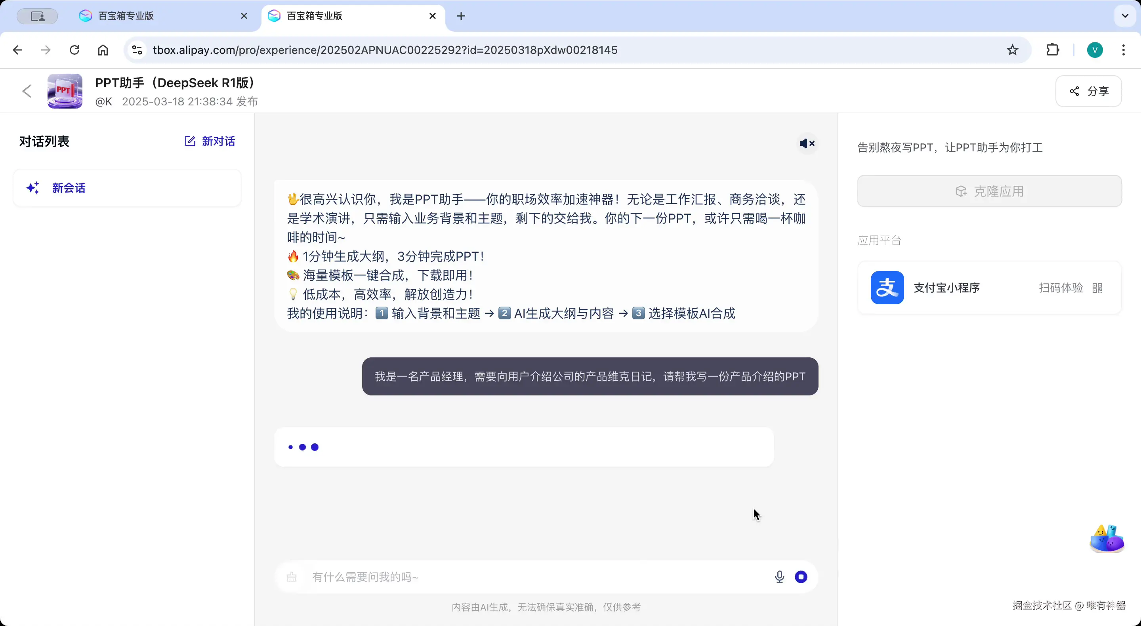Bookmark this page with star icon
This screenshot has width=1141, height=626.
point(1013,50)
